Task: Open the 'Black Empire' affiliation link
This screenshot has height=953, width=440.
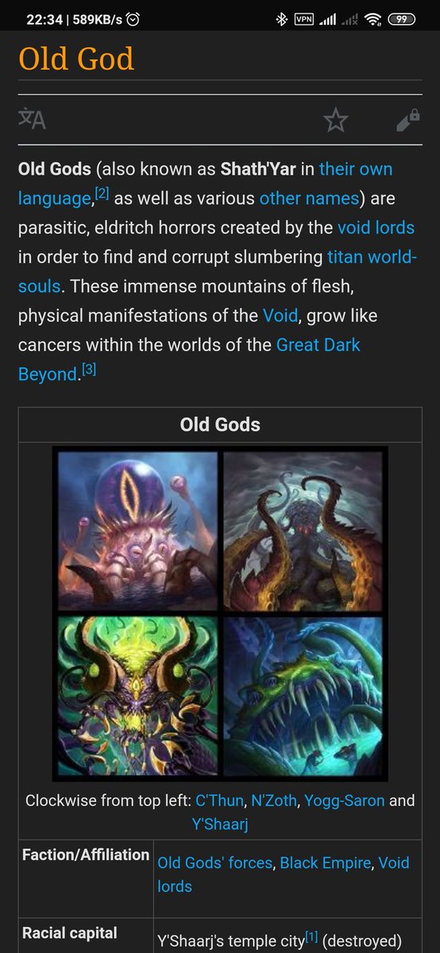Action: [325, 862]
